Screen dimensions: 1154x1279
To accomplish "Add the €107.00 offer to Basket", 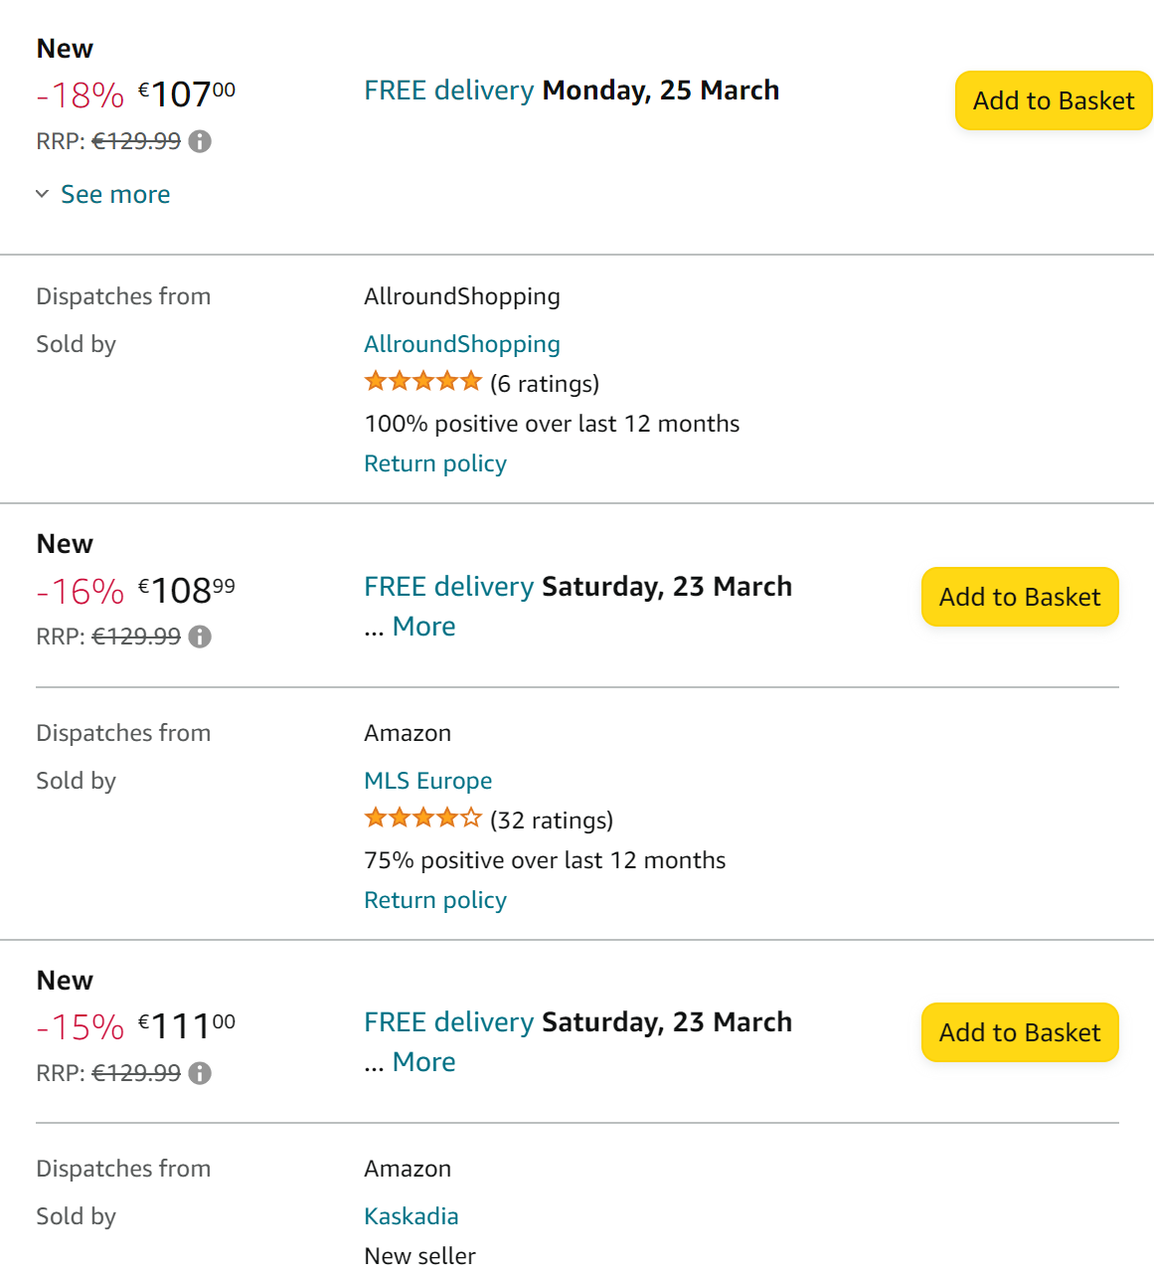I will tap(1053, 100).
